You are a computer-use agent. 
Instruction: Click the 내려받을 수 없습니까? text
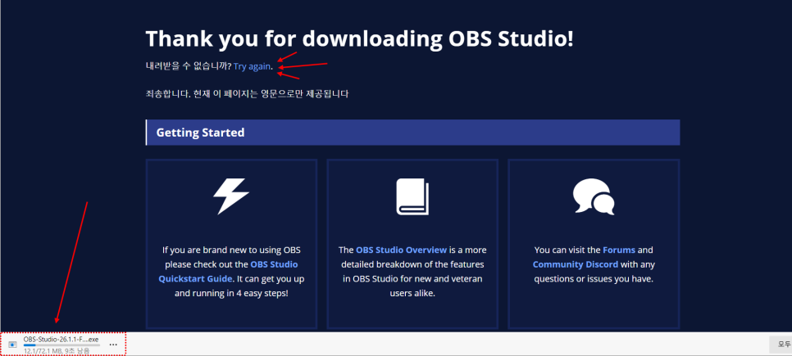pyautogui.click(x=189, y=66)
